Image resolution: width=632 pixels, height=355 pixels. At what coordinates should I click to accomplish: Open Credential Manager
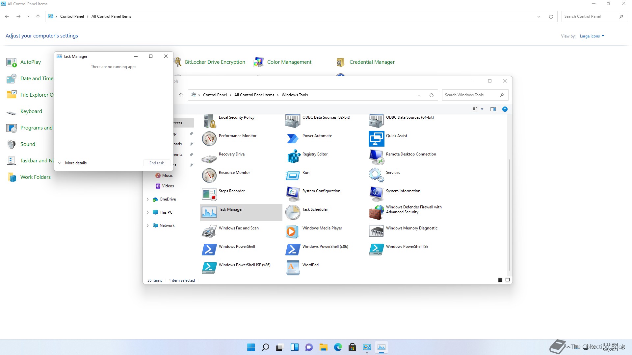pos(365,62)
